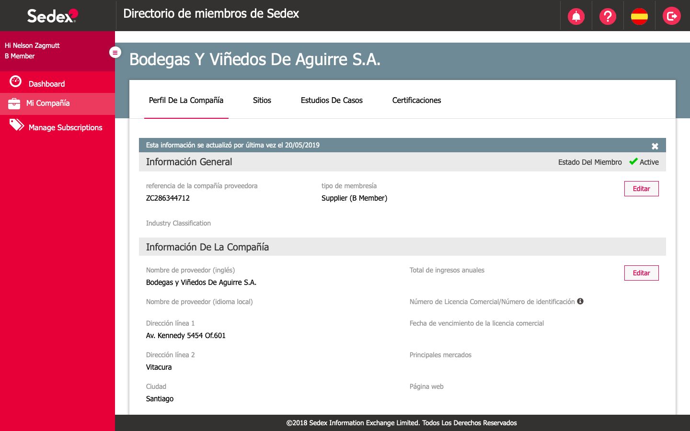Open the help question mark icon
This screenshot has width=690, height=431.
click(608, 16)
